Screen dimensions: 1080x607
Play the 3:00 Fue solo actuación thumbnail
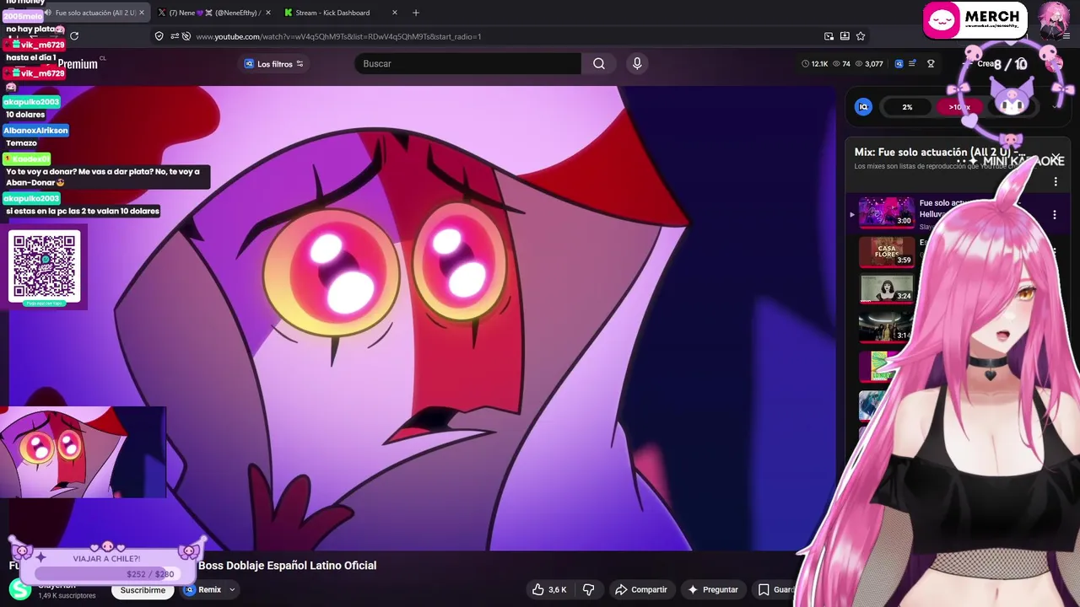pos(886,212)
